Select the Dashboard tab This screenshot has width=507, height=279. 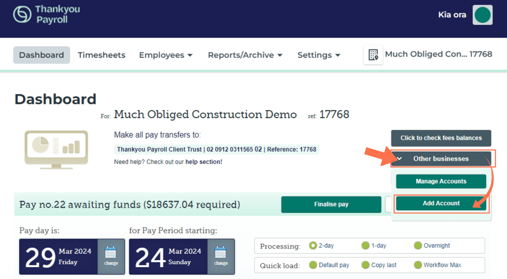(x=41, y=55)
